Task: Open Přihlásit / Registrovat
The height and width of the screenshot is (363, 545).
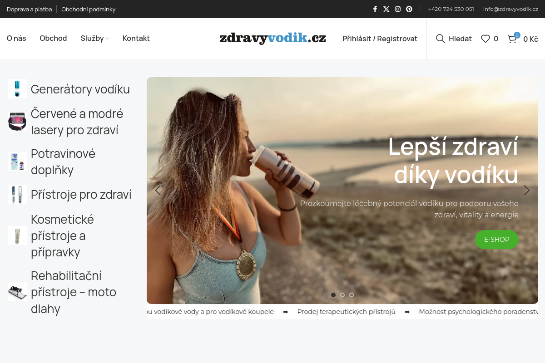Action: [x=380, y=39]
